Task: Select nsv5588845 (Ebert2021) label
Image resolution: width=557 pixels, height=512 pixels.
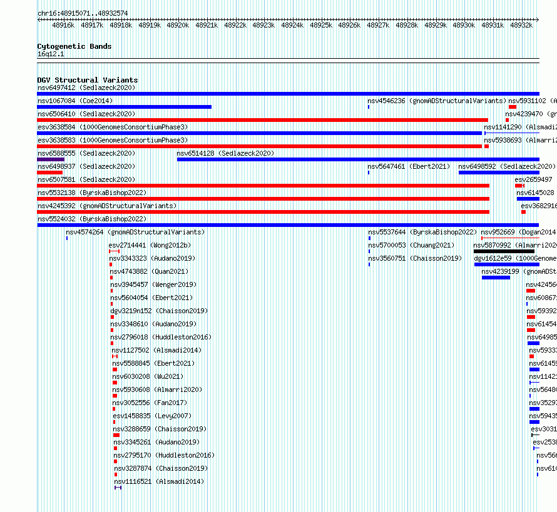Action: click(x=153, y=363)
